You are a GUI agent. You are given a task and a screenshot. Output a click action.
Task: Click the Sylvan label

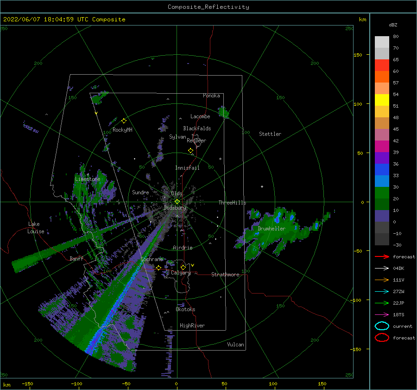click(177, 137)
